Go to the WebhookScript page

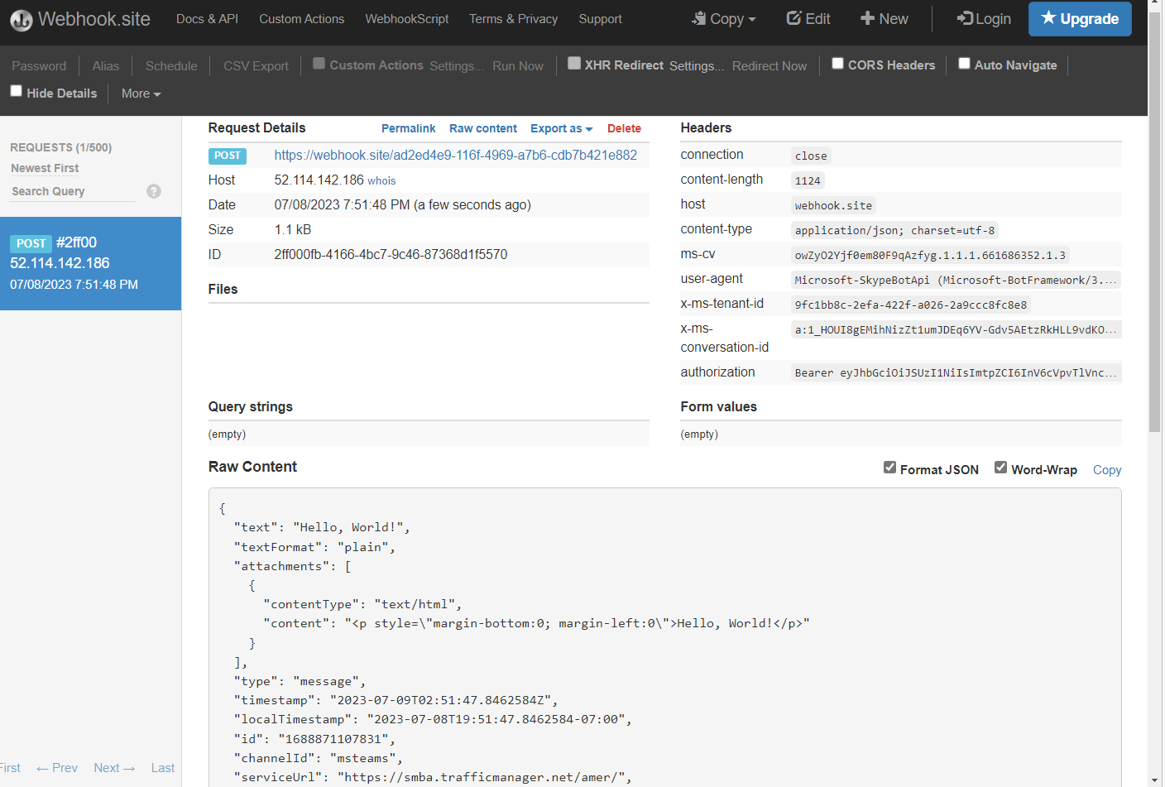(406, 18)
